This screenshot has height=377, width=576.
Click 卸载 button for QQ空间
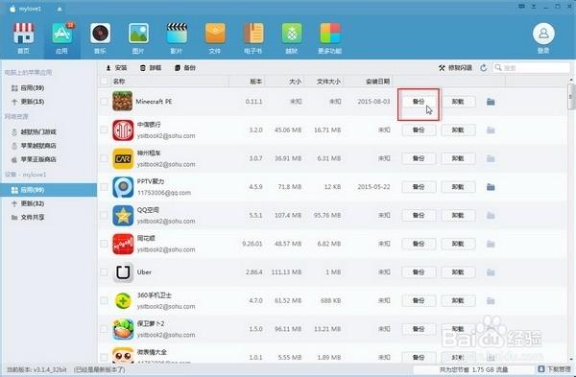coord(458,216)
